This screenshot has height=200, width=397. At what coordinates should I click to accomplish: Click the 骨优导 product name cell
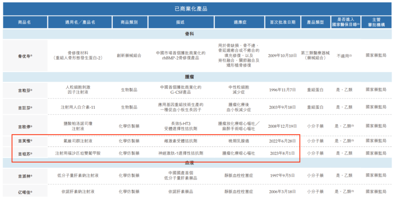(25, 56)
